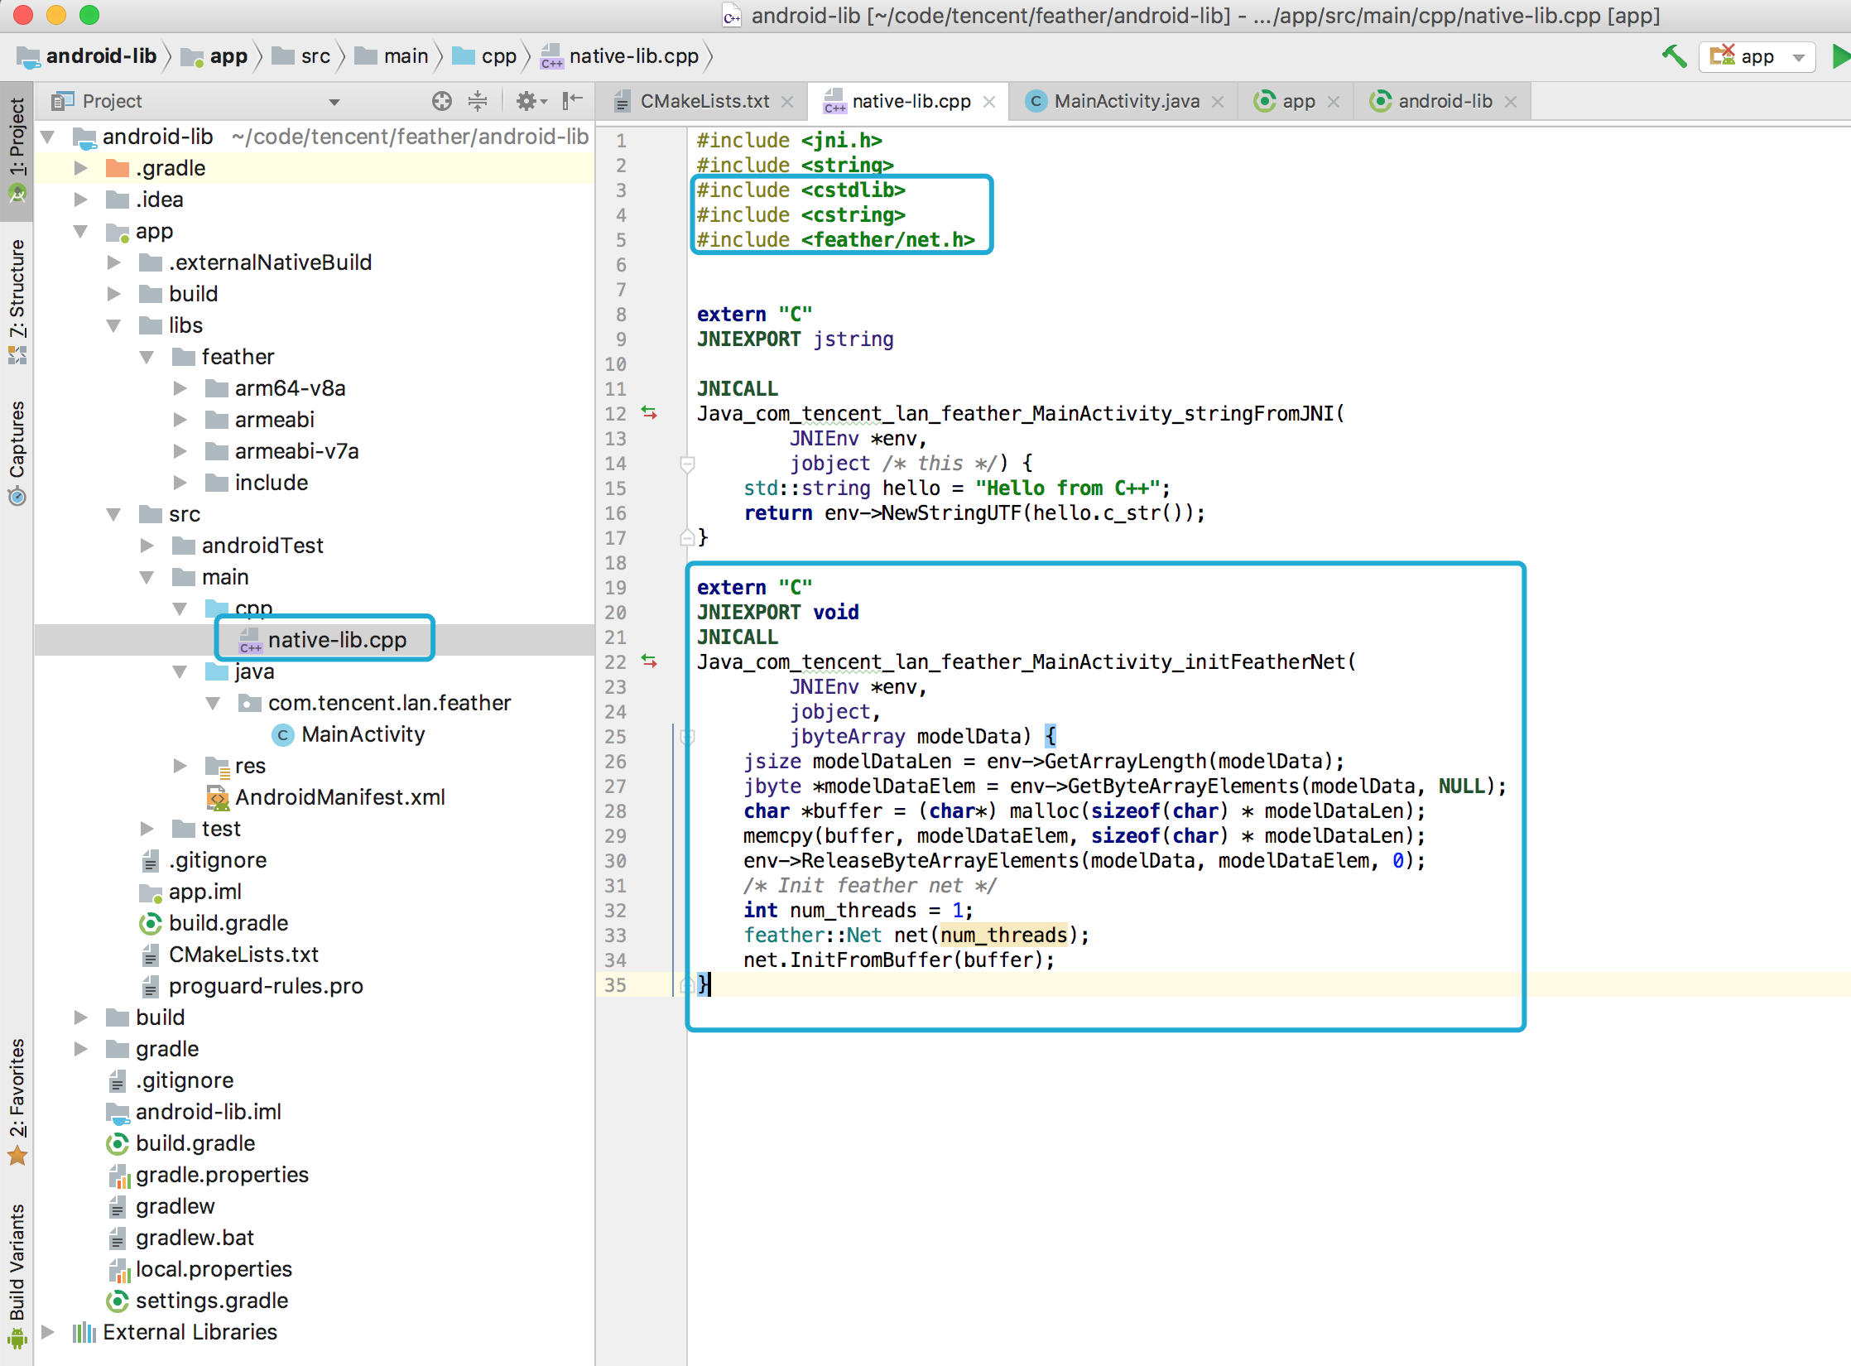Close the native-lib.cpp tab

(989, 101)
